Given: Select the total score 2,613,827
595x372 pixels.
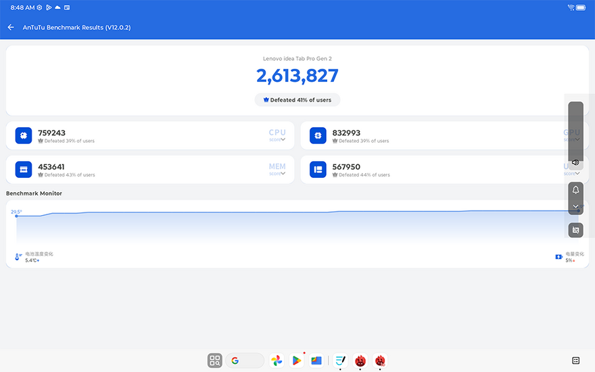Looking at the screenshot, I should click(297, 76).
